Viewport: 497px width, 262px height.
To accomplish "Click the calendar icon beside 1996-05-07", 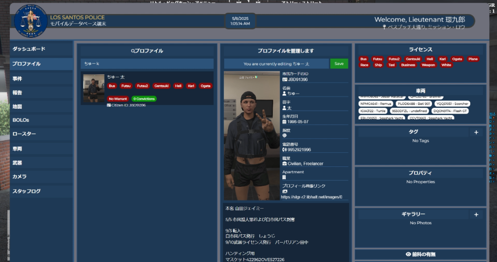I will point(284,122).
